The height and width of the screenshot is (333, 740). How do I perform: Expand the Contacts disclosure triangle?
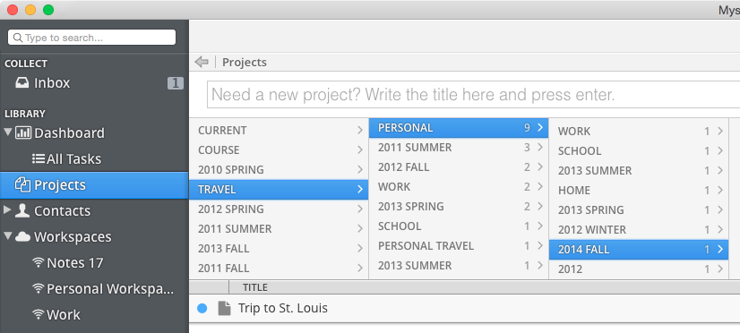coord(7,209)
